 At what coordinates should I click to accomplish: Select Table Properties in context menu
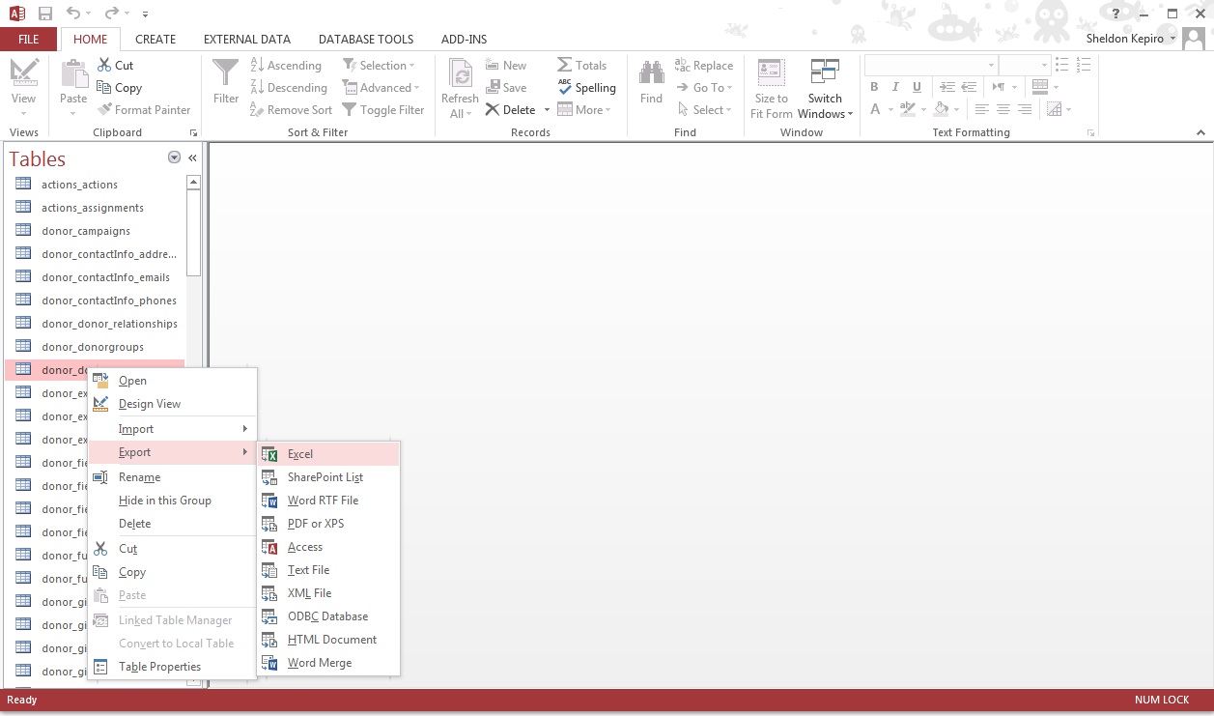tap(159, 667)
